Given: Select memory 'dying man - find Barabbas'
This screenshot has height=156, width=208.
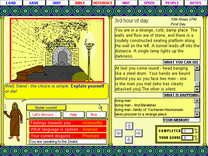Looking at the screenshot, I should pyautogui.click(x=136, y=105).
